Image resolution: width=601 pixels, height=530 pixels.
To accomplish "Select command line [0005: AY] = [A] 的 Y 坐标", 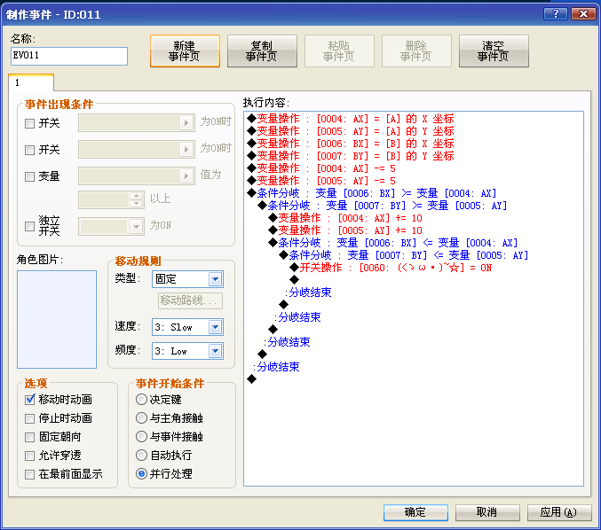I will click(x=351, y=131).
